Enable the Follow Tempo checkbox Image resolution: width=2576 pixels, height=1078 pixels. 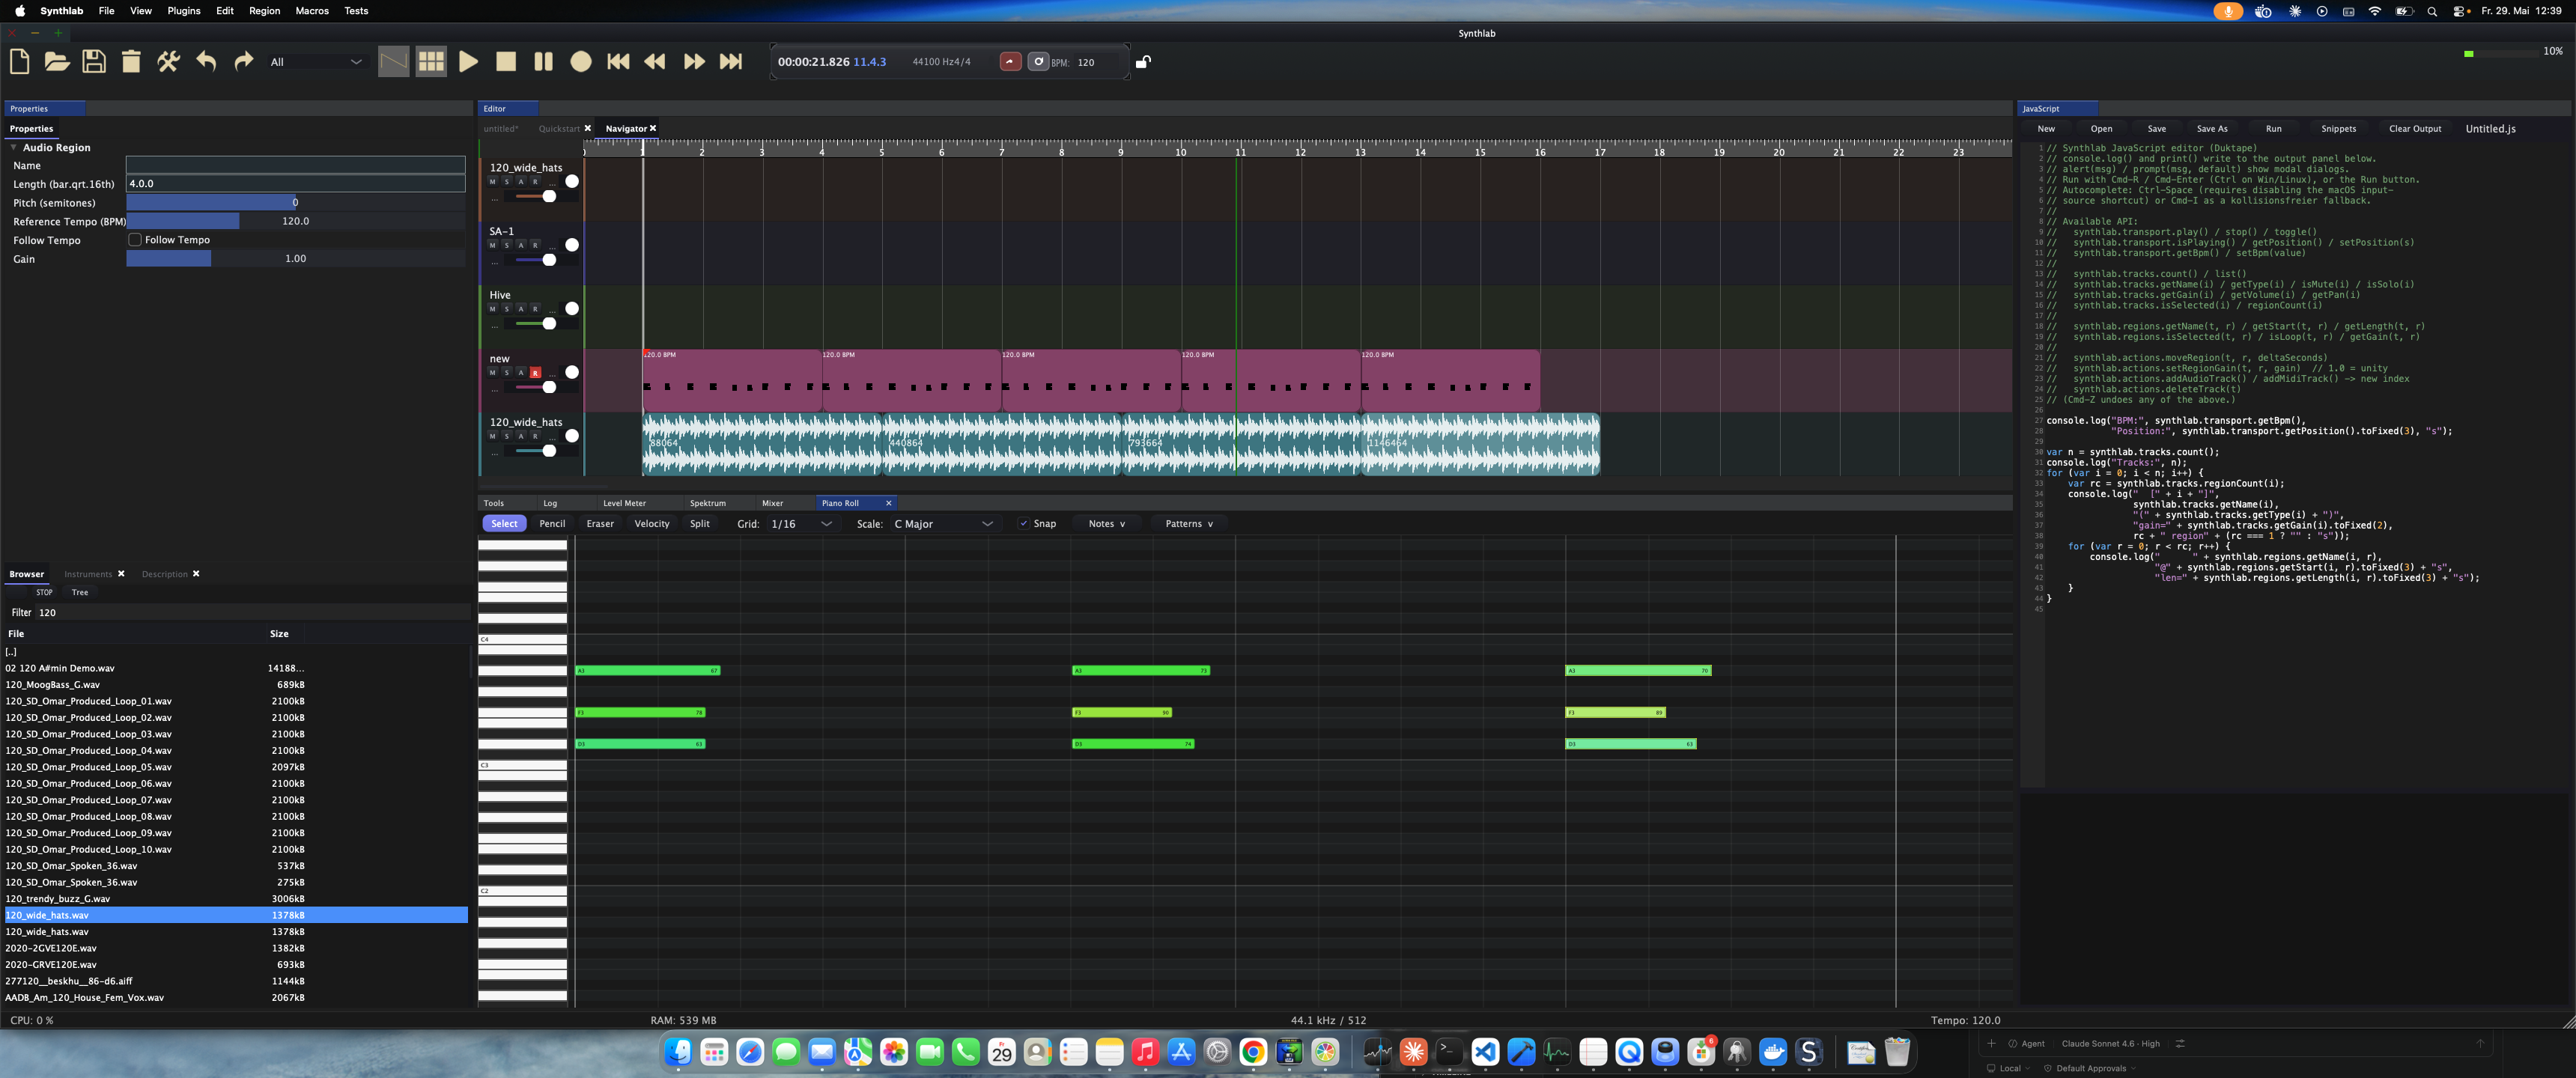click(135, 240)
